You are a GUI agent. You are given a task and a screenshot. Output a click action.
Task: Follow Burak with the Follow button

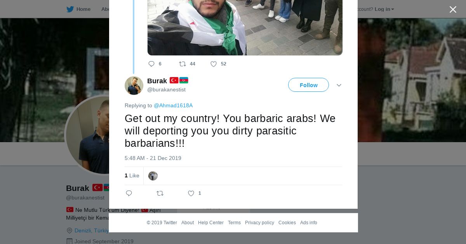tap(308, 85)
